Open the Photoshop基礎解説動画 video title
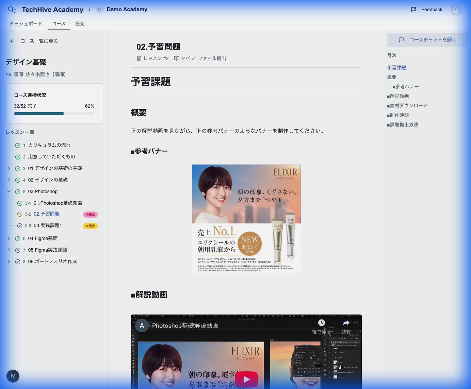The image size is (471, 389). click(x=185, y=326)
